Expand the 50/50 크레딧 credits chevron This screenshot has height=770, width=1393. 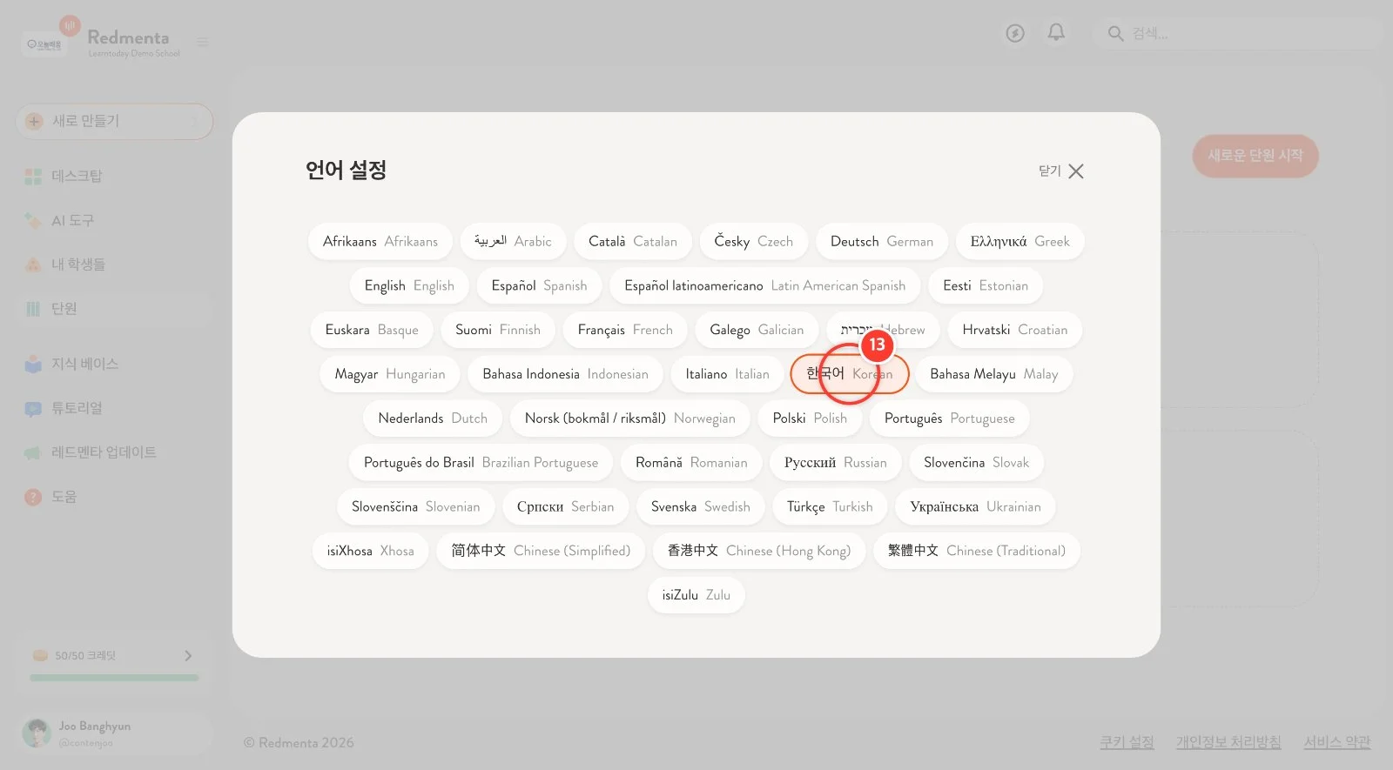tap(188, 655)
